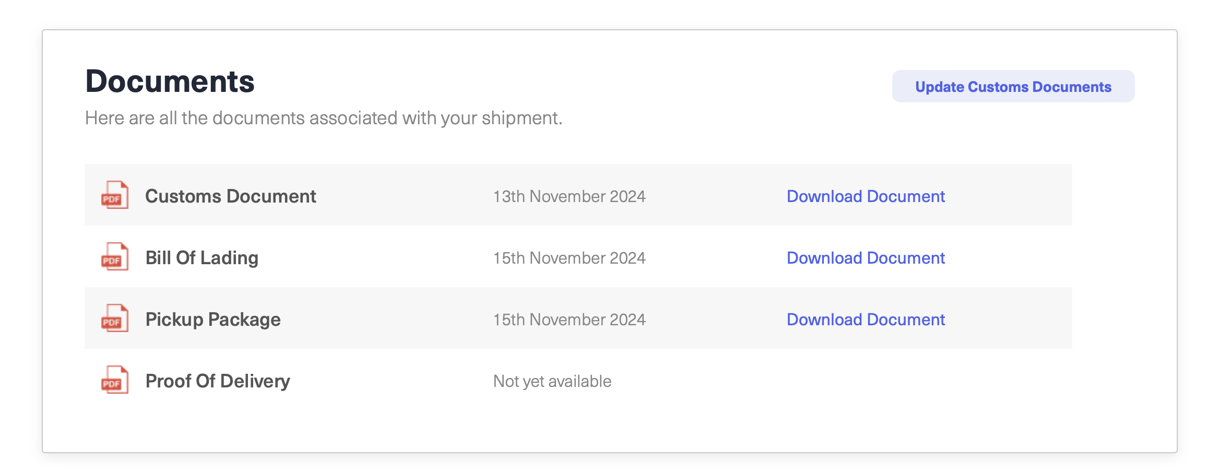1207x472 pixels.
Task: Click the Pickup Package date text
Action: pos(569,320)
